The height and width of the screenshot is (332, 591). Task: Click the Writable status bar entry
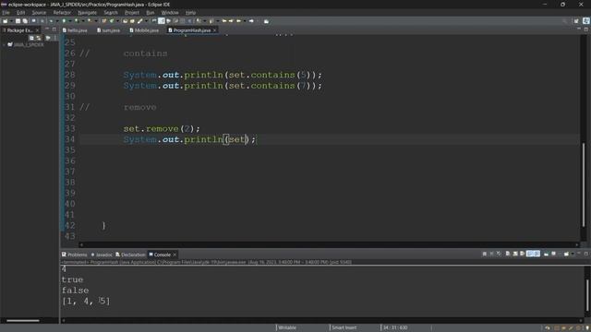pyautogui.click(x=287, y=327)
